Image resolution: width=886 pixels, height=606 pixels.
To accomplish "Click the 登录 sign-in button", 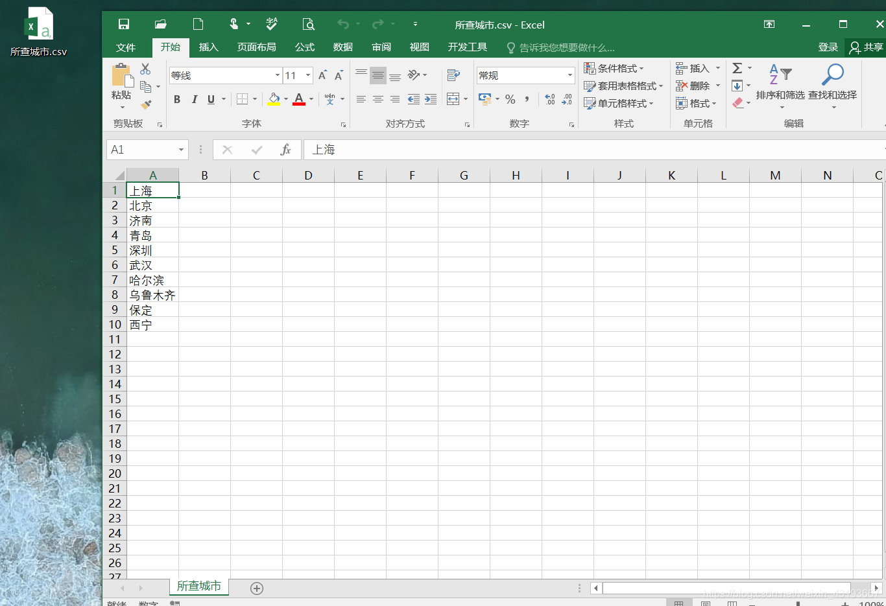I will click(828, 47).
